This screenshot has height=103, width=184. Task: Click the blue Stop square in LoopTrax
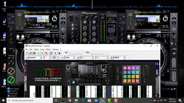coord(59,53)
